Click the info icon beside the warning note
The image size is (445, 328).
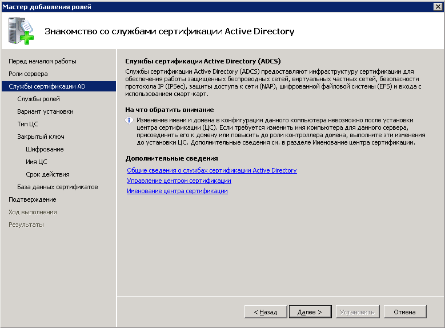[x=130, y=121]
